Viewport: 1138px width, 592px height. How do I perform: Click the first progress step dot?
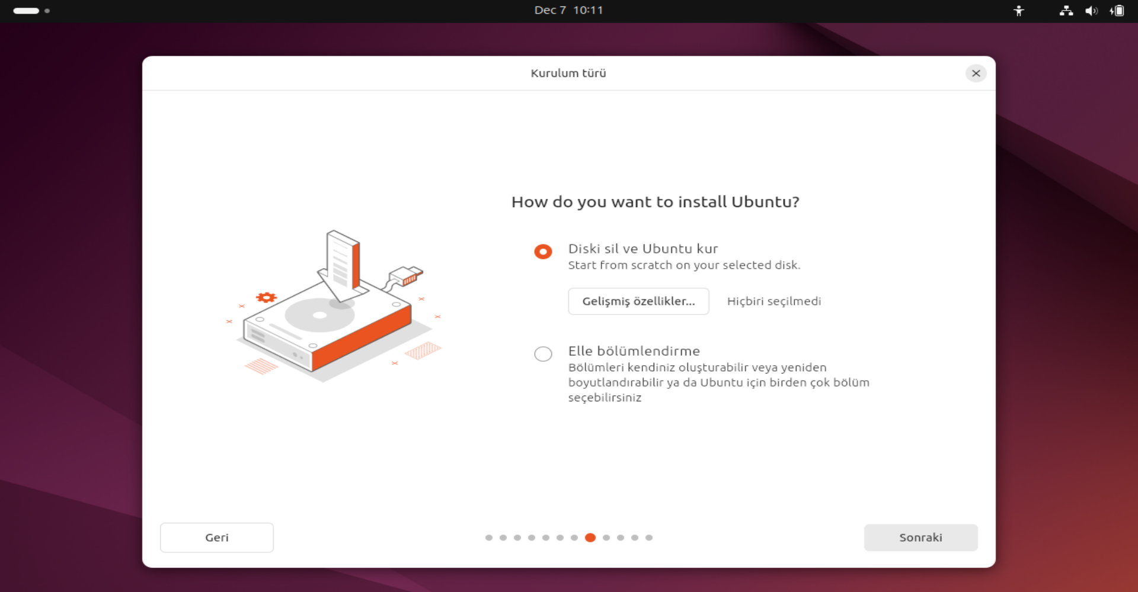click(489, 538)
